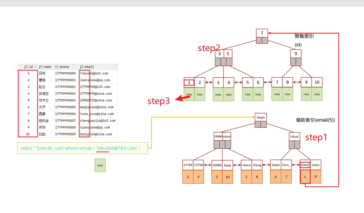Click the key icon beside the id column header

tap(26, 67)
